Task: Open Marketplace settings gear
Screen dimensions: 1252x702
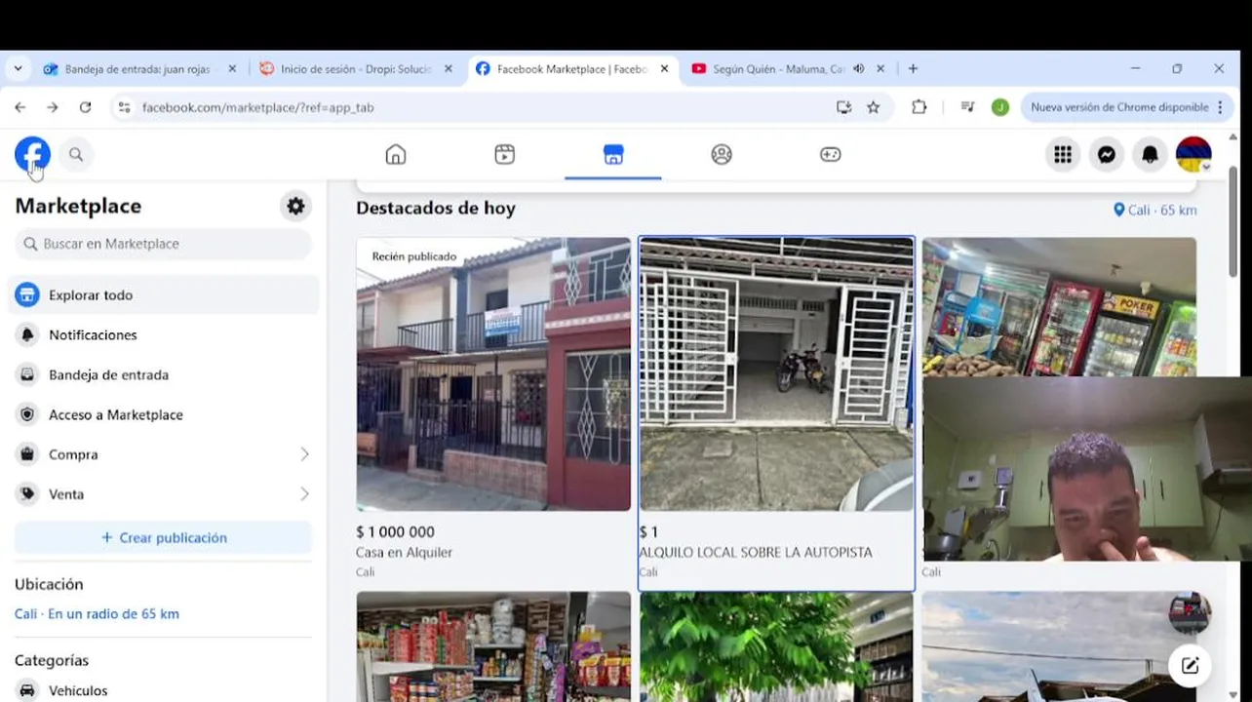Action: (295, 206)
